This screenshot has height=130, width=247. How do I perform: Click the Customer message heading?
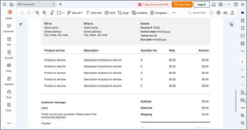53,102
